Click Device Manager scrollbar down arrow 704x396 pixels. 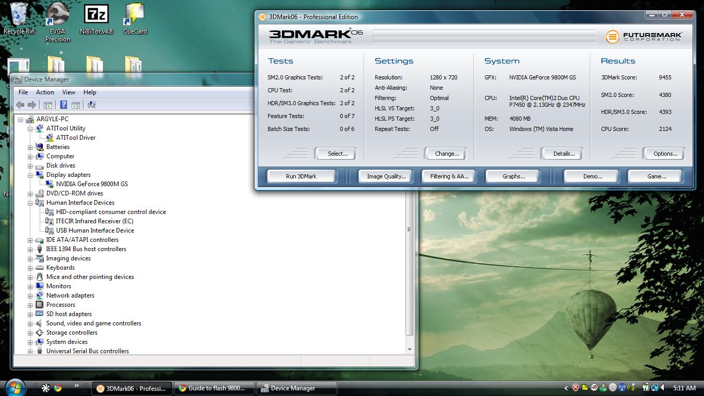pos(410,349)
